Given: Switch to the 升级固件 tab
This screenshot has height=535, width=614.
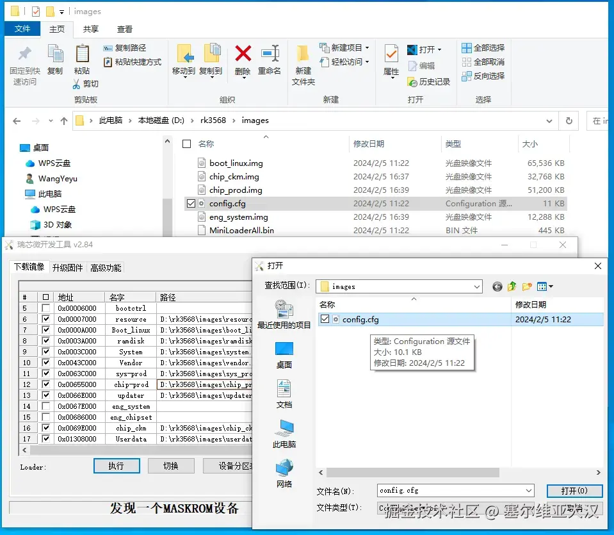Looking at the screenshot, I should (x=67, y=267).
